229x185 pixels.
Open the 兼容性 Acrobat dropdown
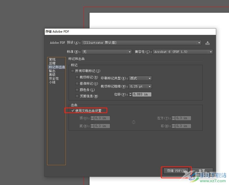pos(183,52)
